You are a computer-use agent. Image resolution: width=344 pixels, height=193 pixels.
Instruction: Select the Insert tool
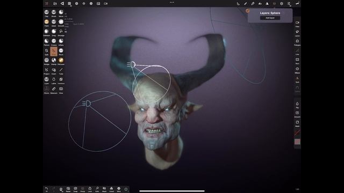point(54,71)
